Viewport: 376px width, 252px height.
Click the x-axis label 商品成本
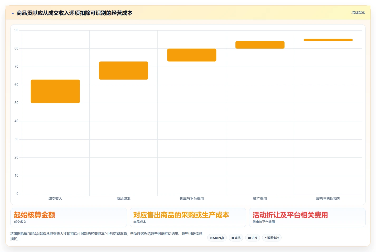click(123, 199)
